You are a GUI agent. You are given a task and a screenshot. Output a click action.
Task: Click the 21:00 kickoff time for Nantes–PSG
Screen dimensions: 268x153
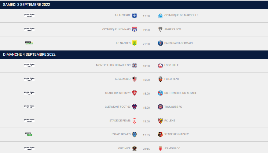tap(146, 44)
